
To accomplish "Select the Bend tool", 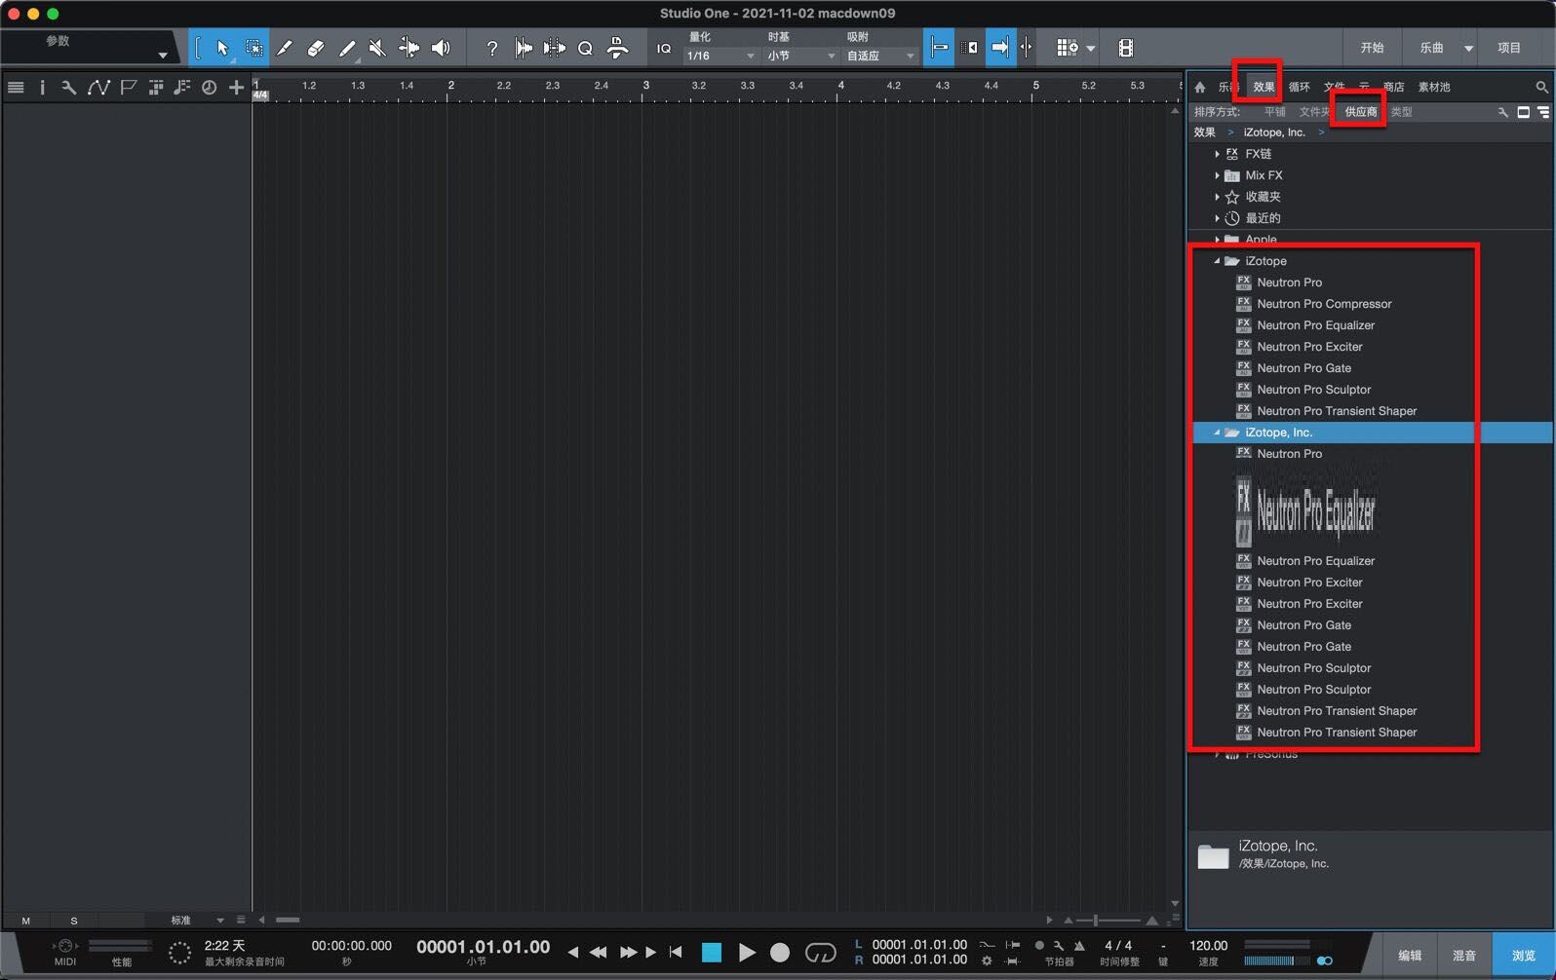I will point(409,48).
